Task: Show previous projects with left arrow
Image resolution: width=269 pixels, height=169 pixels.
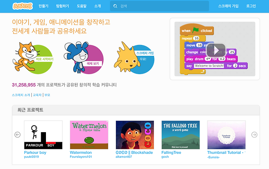Action: [18, 135]
